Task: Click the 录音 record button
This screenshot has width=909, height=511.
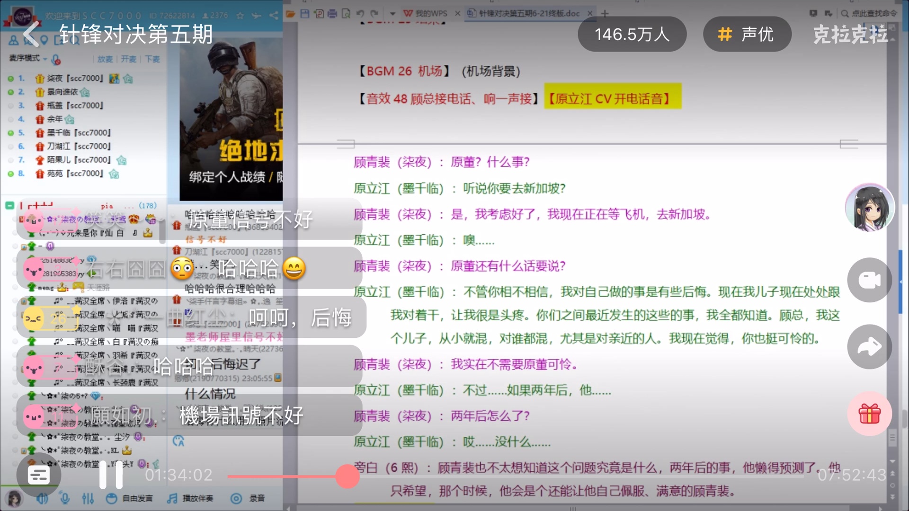Action: [248, 498]
